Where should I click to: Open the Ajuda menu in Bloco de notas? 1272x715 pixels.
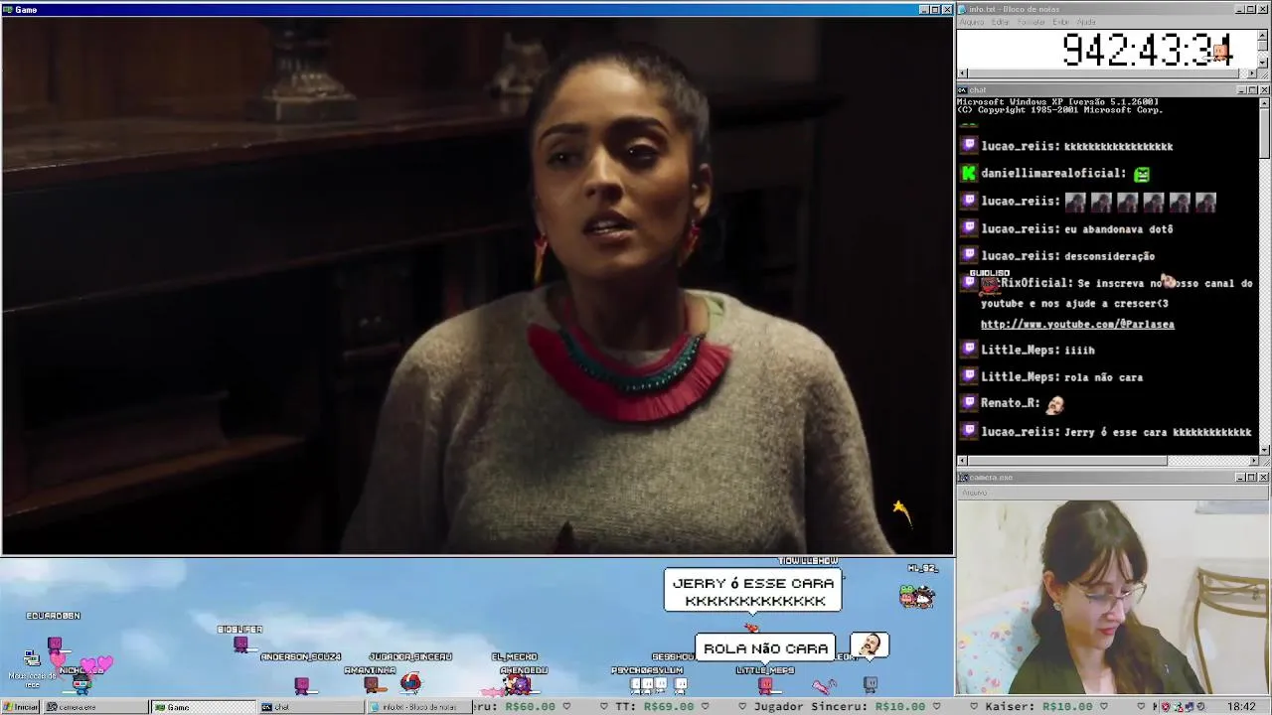point(1086,22)
